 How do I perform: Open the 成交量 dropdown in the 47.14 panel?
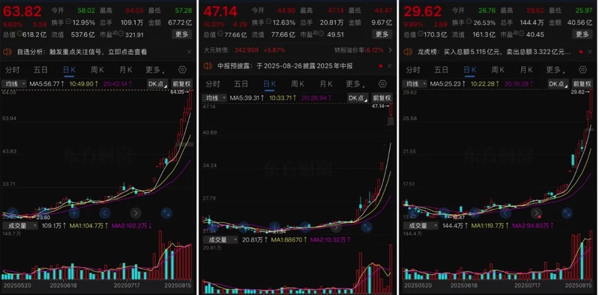(220, 240)
